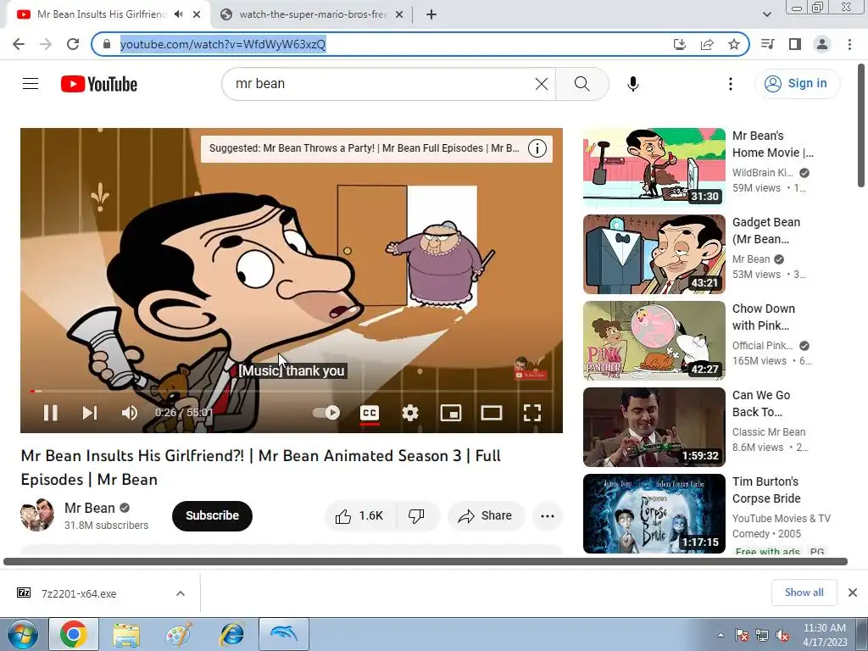The image size is (868, 651).
Task: Click Gadget Bean video title
Action: pos(765,231)
